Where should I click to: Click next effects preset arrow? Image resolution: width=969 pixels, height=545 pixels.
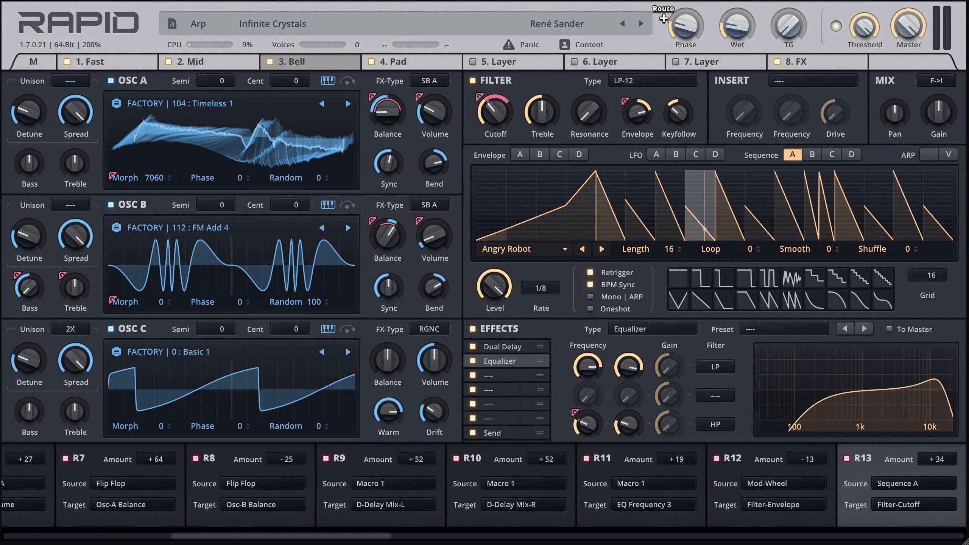(x=864, y=329)
